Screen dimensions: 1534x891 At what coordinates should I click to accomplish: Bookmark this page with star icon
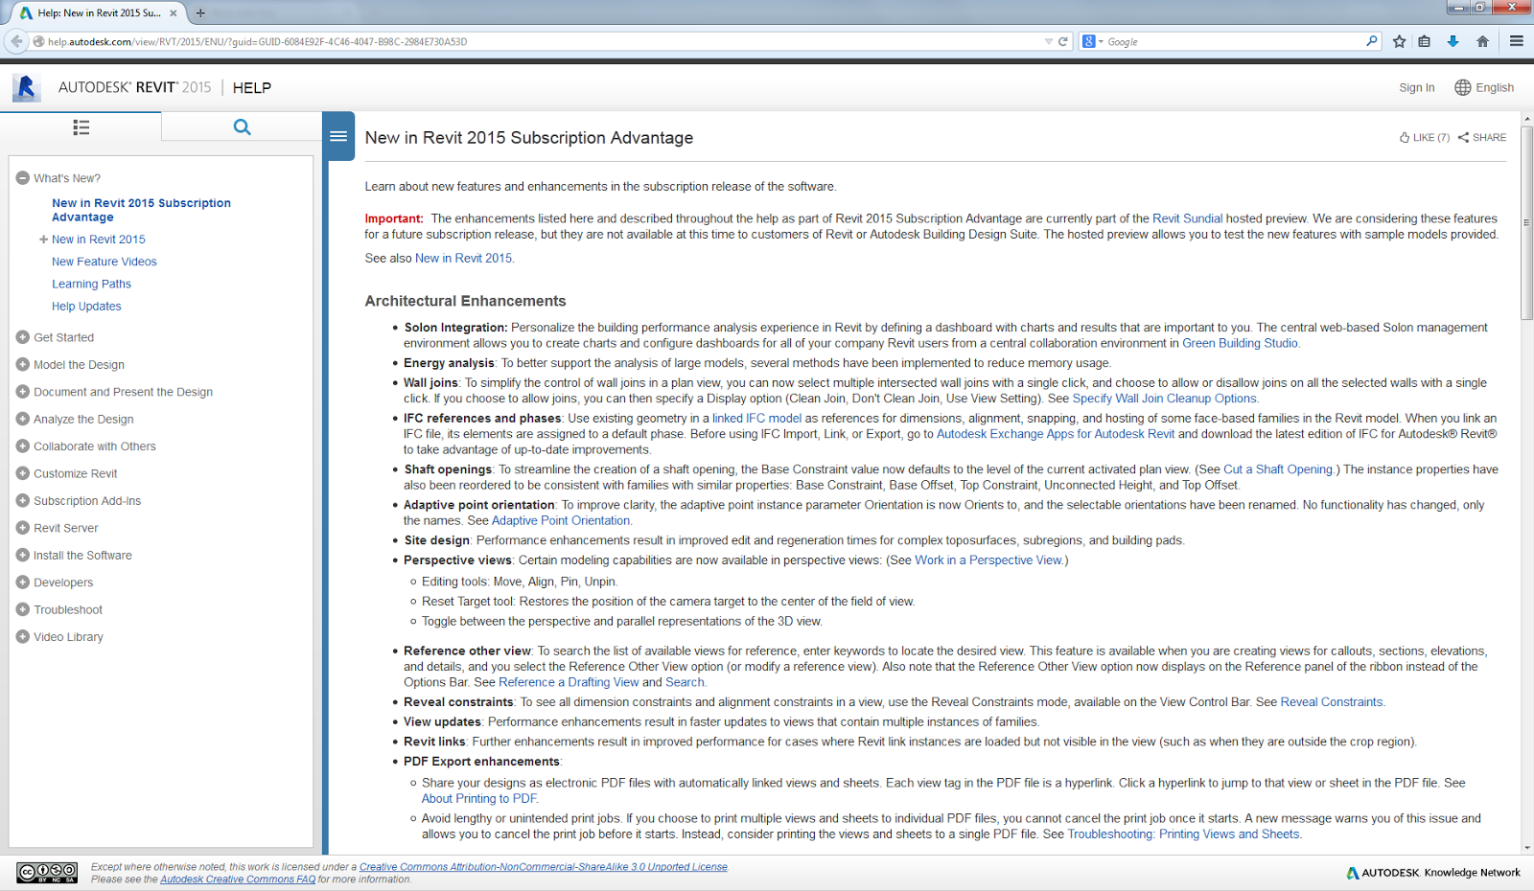(x=1399, y=41)
